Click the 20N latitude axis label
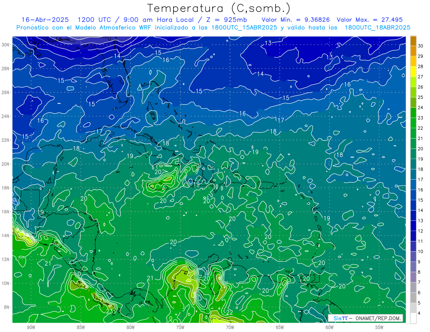 [x=5, y=164]
